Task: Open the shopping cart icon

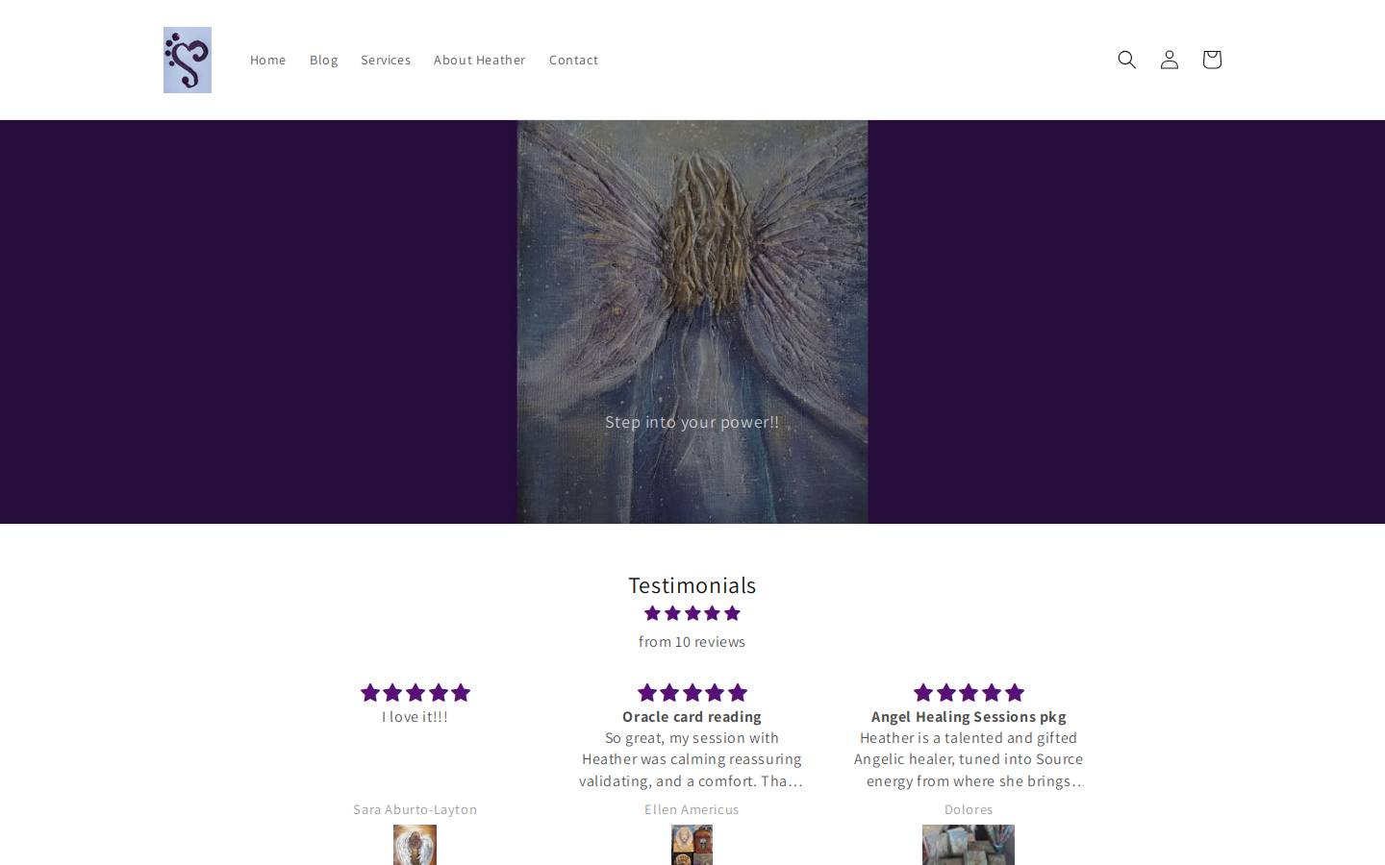Action: [x=1212, y=60]
